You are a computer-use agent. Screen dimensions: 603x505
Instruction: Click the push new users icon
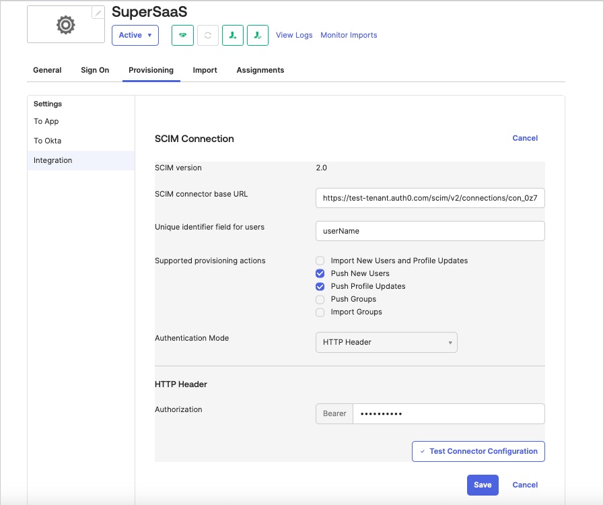tap(234, 35)
